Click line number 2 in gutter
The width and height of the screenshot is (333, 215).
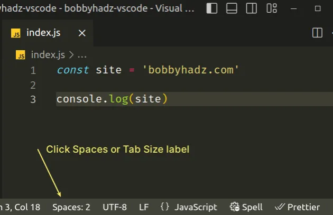[33, 85]
